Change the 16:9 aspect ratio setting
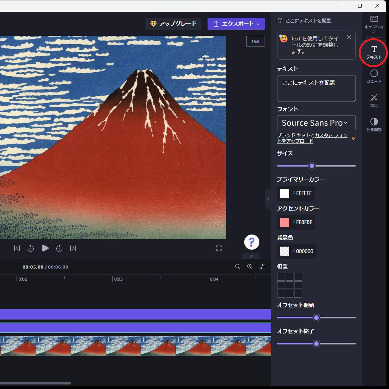 [x=255, y=42]
